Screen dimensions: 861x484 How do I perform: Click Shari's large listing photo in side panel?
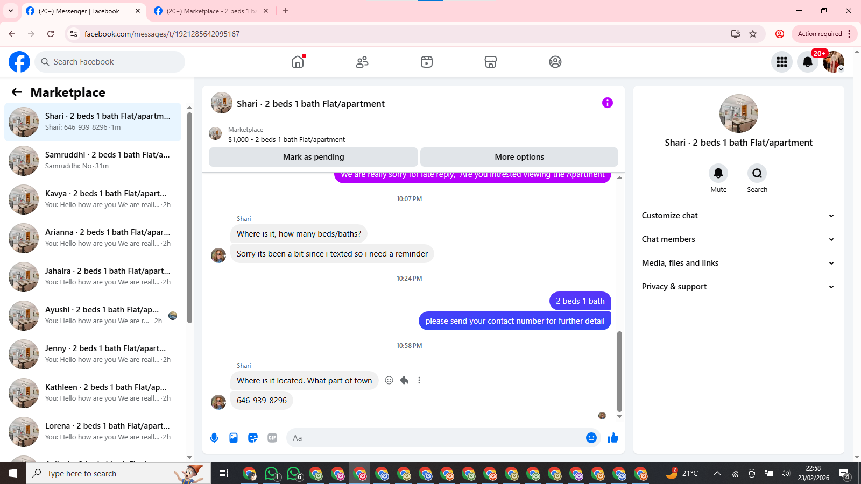pyautogui.click(x=738, y=113)
